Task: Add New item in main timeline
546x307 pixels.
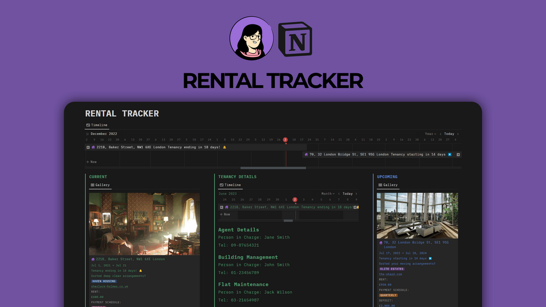Action: (x=92, y=162)
